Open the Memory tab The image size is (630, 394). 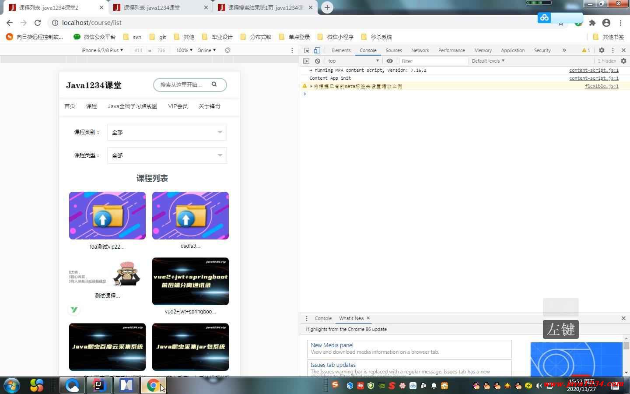[x=483, y=50]
